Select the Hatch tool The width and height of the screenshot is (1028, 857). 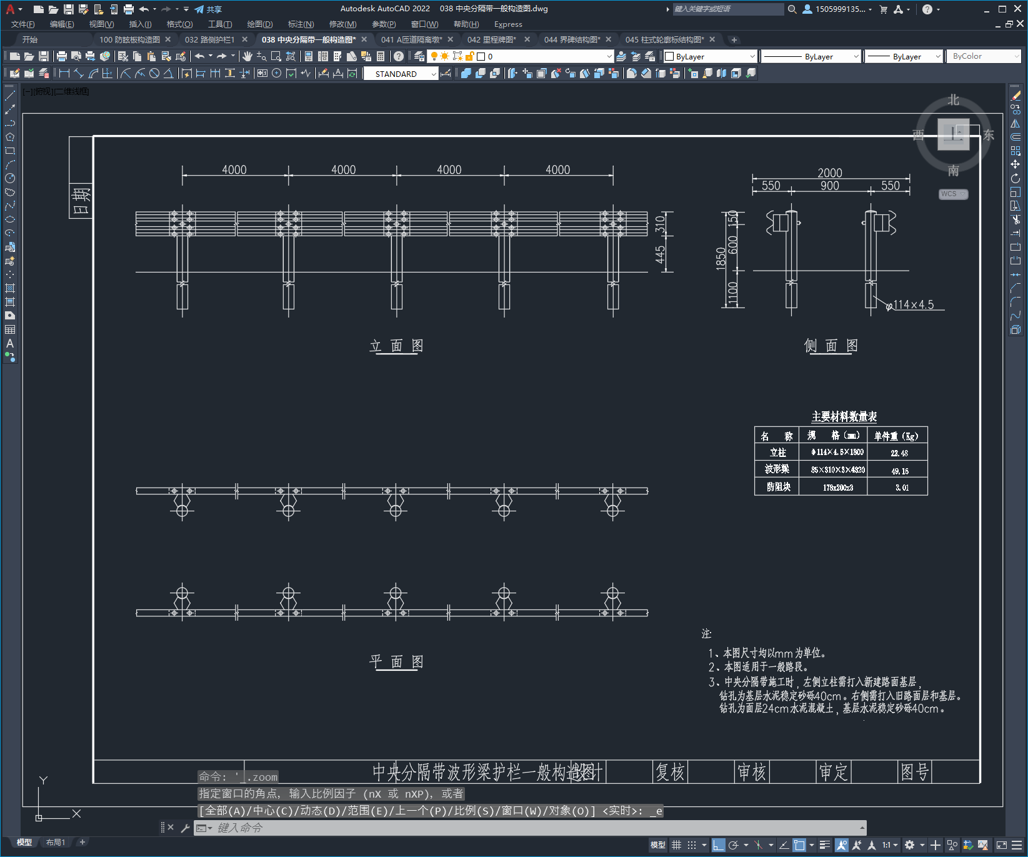tap(10, 288)
